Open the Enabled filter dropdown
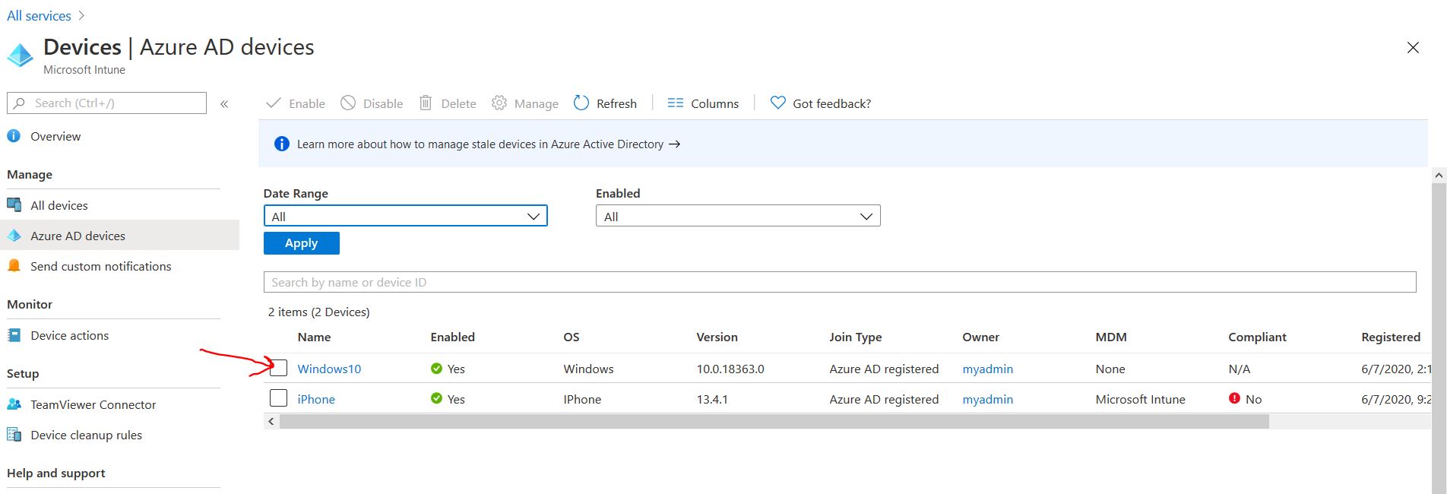 [x=737, y=217]
